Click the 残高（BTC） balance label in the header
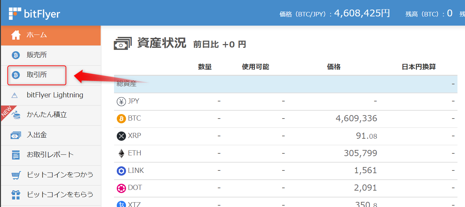 pos(422,14)
